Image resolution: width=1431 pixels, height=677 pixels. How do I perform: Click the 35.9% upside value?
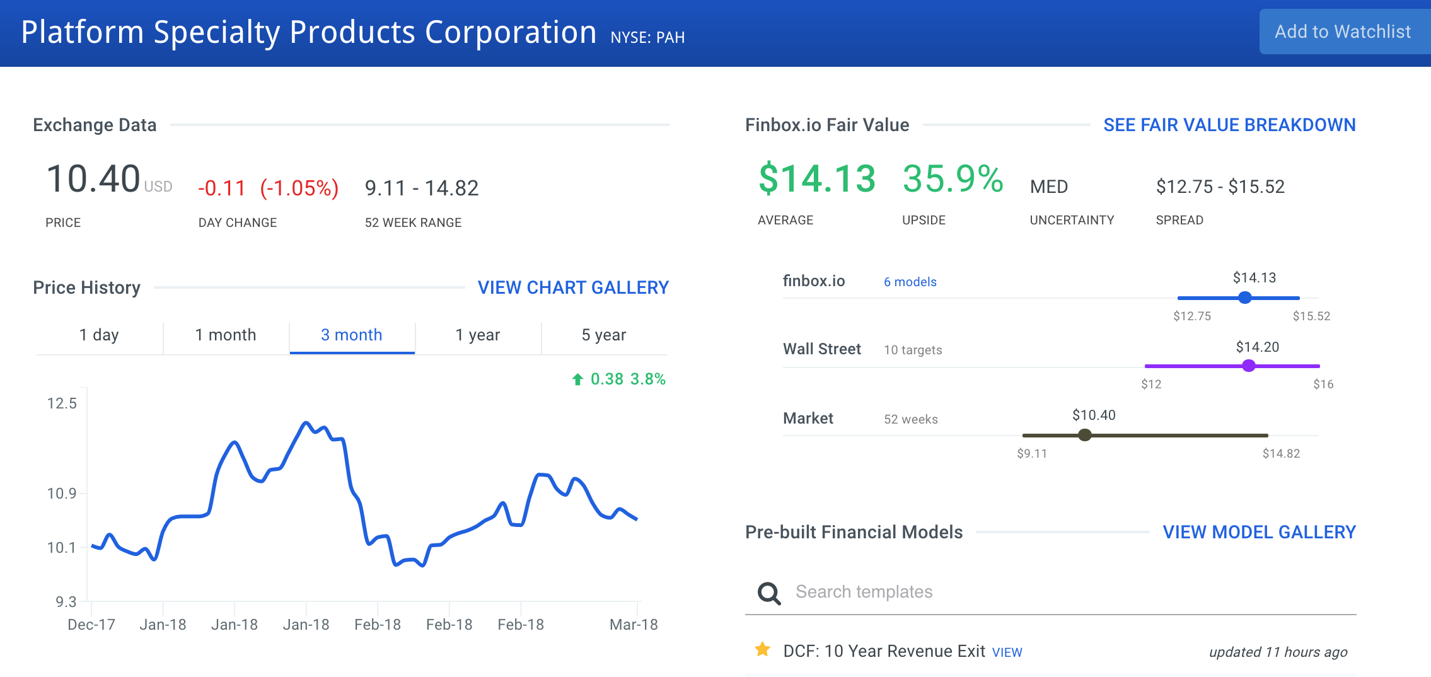click(953, 178)
